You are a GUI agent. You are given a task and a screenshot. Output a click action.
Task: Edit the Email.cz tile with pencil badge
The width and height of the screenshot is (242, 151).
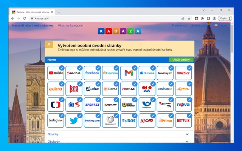point(189,84)
